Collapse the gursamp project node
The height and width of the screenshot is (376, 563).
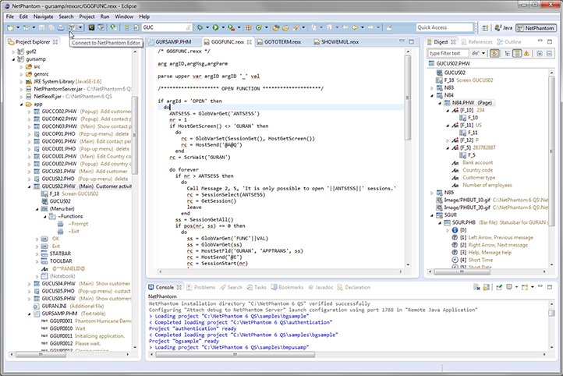click(13, 59)
